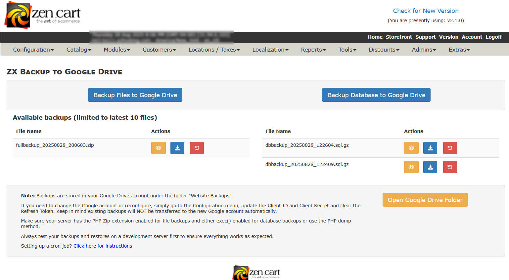View the fullbackup_20250828_200603.zip backup

(158, 148)
